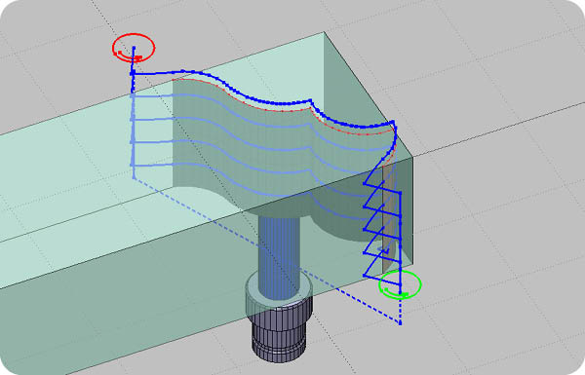Select the endpoint below the green marker's dashed line

tap(401, 323)
